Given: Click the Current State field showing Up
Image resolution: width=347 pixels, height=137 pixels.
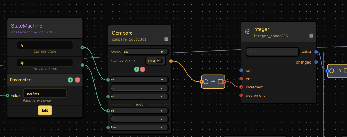Looking at the screenshot, I should point(45,45).
